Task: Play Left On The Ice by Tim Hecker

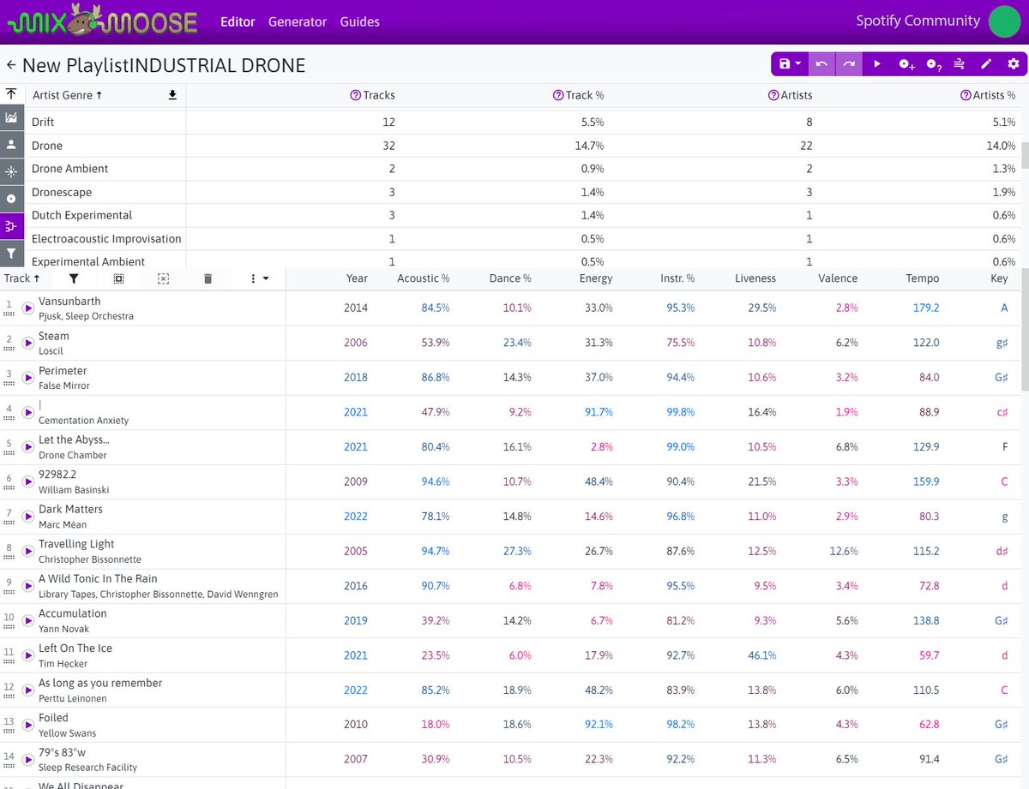Action: pos(27,655)
